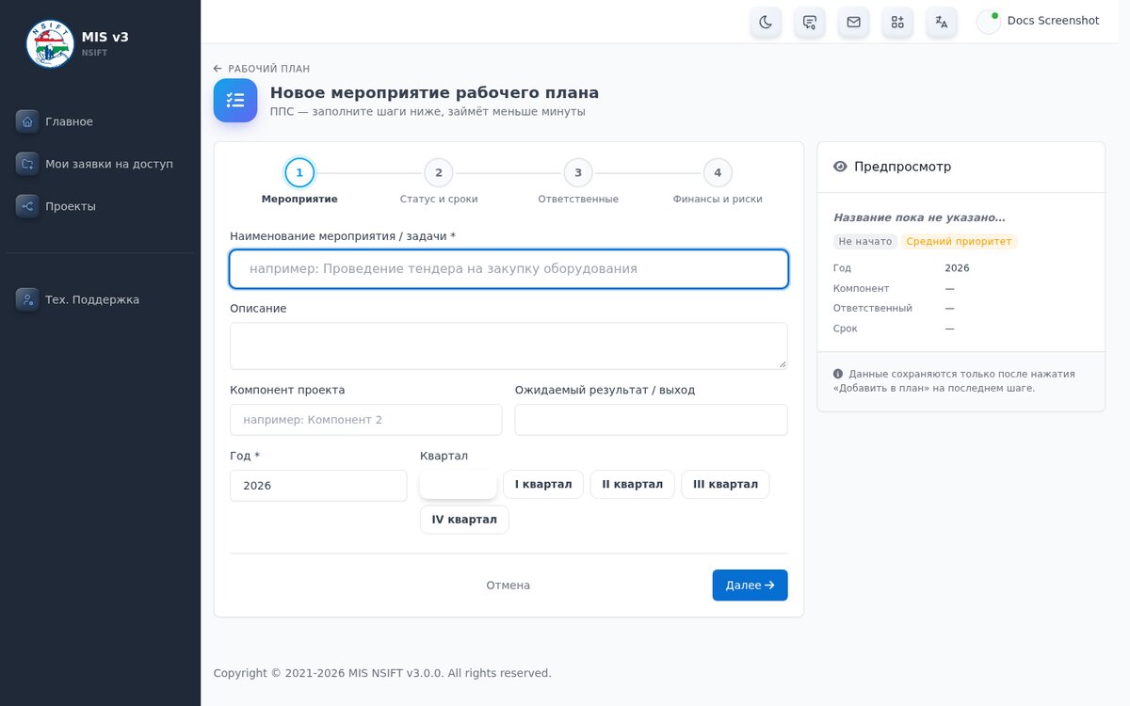
Task: Click the home icon beside Главное
Action: 27,121
